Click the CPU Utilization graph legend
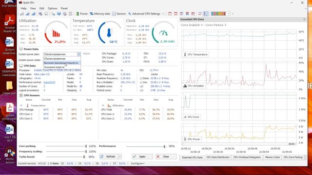The image size is (312, 175). (x=194, y=86)
